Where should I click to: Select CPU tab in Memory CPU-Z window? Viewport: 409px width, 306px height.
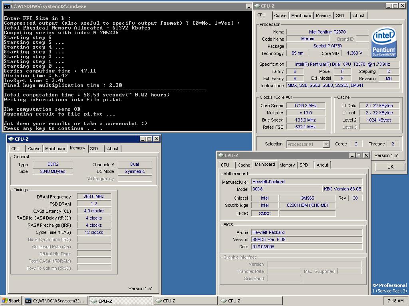coord(15,149)
